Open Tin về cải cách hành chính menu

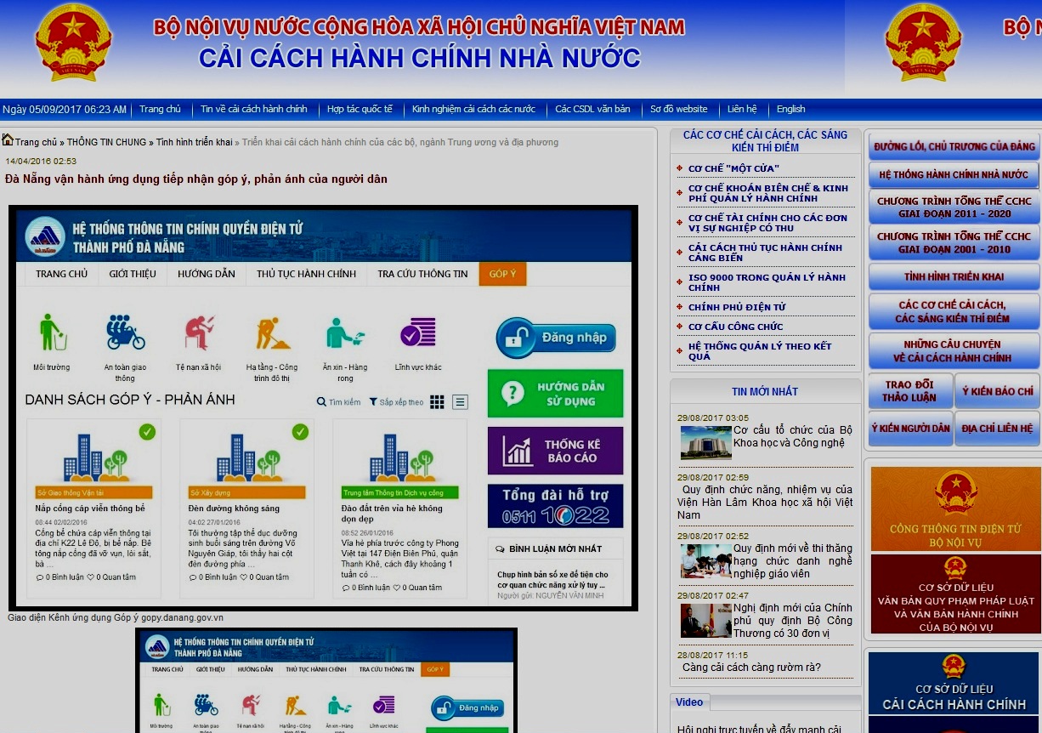tap(254, 109)
